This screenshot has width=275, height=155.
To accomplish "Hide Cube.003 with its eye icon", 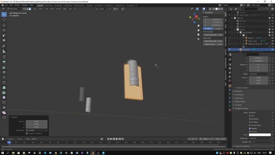I will tap(272, 50).
